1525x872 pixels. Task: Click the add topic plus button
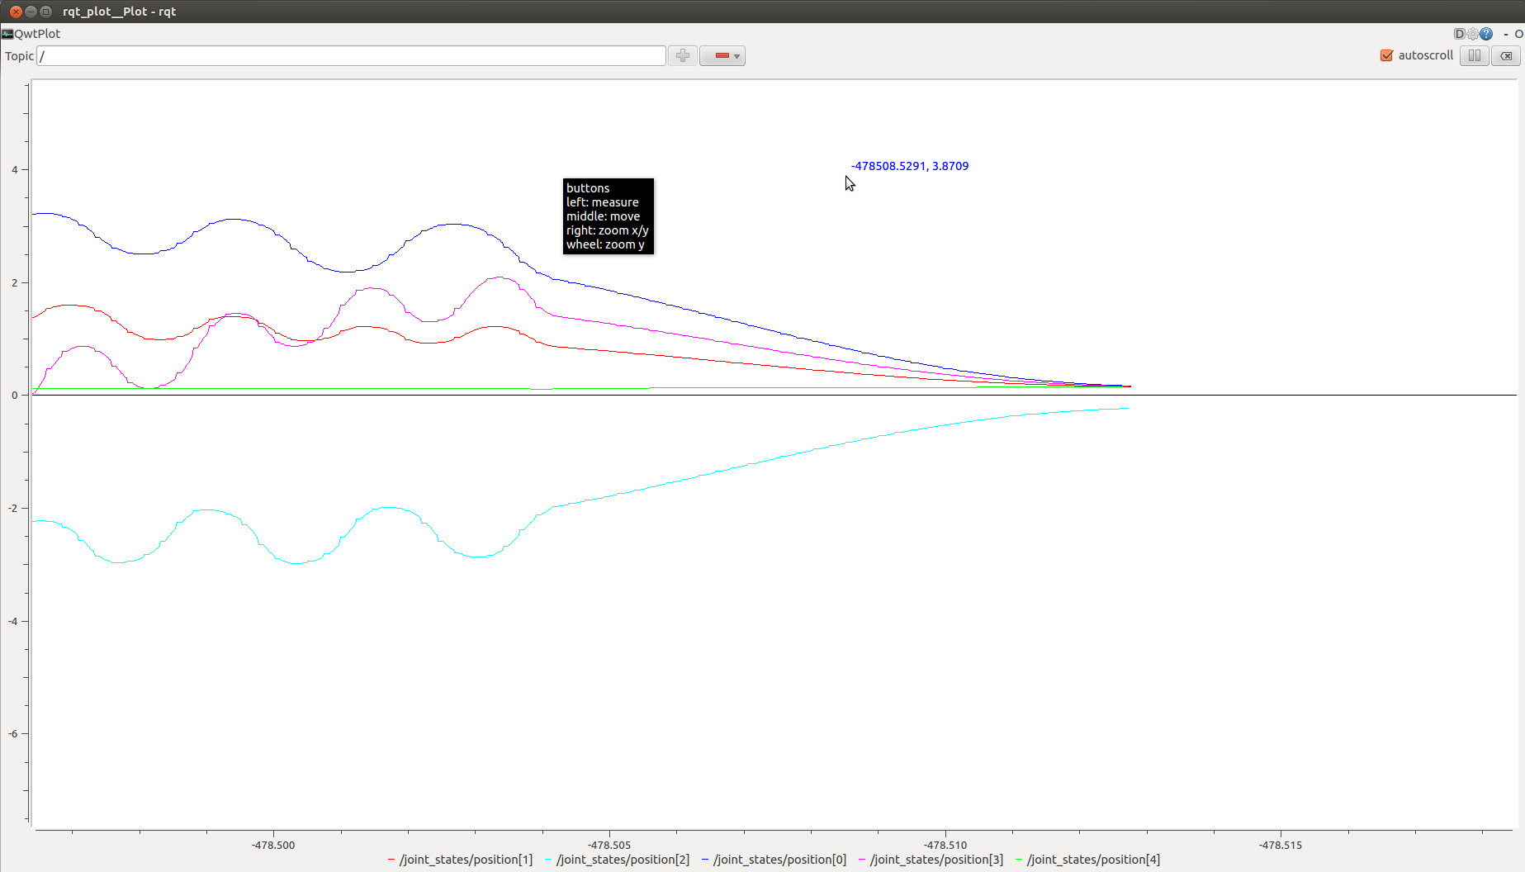pos(682,55)
